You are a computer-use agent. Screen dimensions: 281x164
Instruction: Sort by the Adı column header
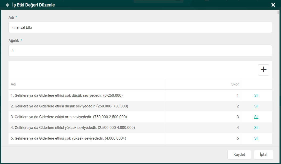pos(86,84)
